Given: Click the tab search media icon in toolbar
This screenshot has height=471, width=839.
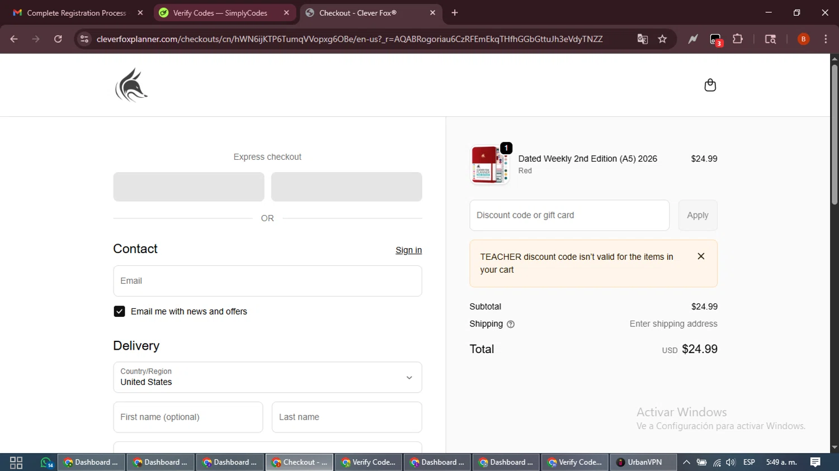Looking at the screenshot, I should (770, 39).
